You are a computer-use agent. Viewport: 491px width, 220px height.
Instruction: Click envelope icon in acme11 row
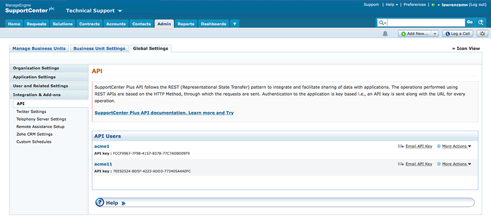pyautogui.click(x=400, y=164)
